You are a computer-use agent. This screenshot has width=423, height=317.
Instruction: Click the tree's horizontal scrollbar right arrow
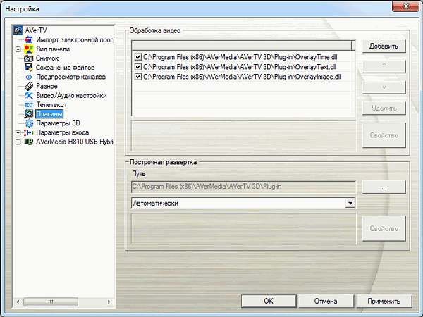[x=109, y=302]
